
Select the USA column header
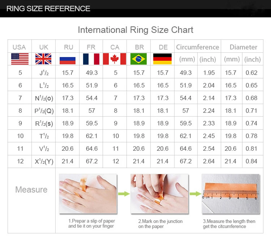click(20, 47)
